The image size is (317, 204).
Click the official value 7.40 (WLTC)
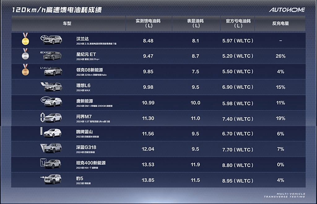coord(238,119)
